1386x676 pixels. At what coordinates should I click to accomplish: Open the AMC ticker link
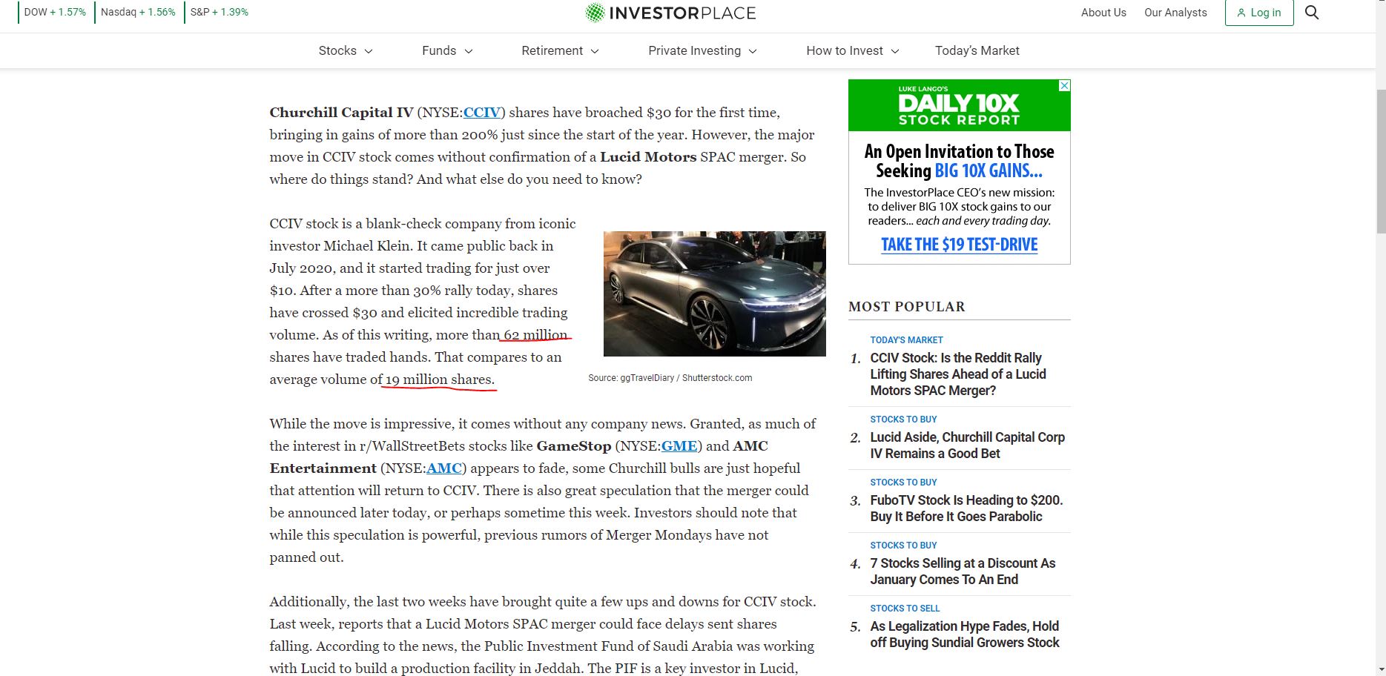point(444,468)
